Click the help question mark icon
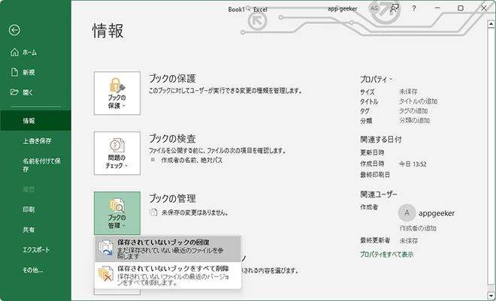This screenshot has width=496, height=301. (x=414, y=8)
